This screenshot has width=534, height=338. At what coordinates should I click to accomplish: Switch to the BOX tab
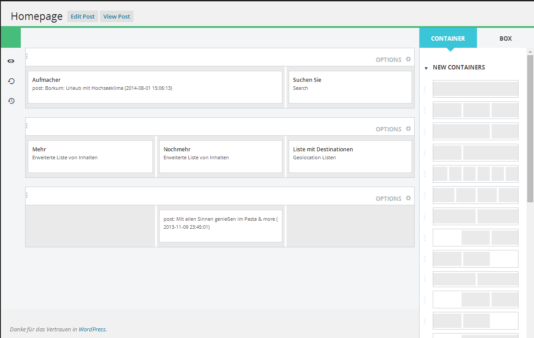click(x=506, y=38)
